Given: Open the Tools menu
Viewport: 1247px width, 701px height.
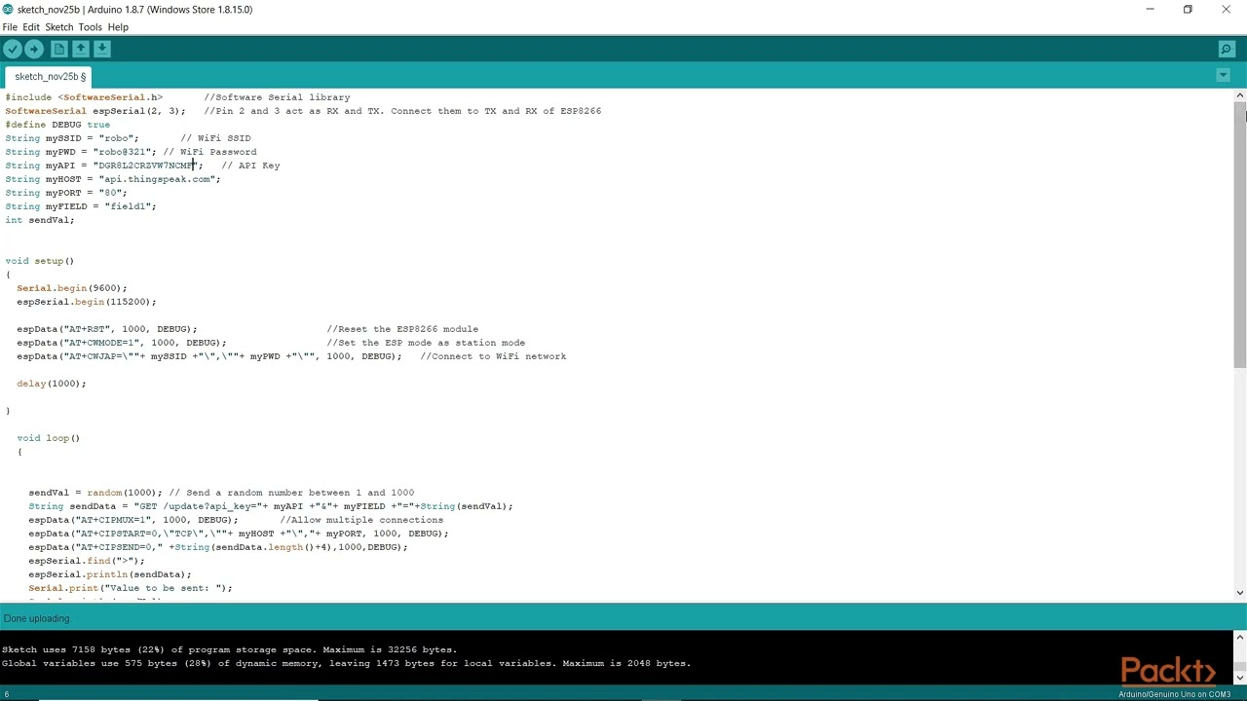Looking at the screenshot, I should click(90, 27).
